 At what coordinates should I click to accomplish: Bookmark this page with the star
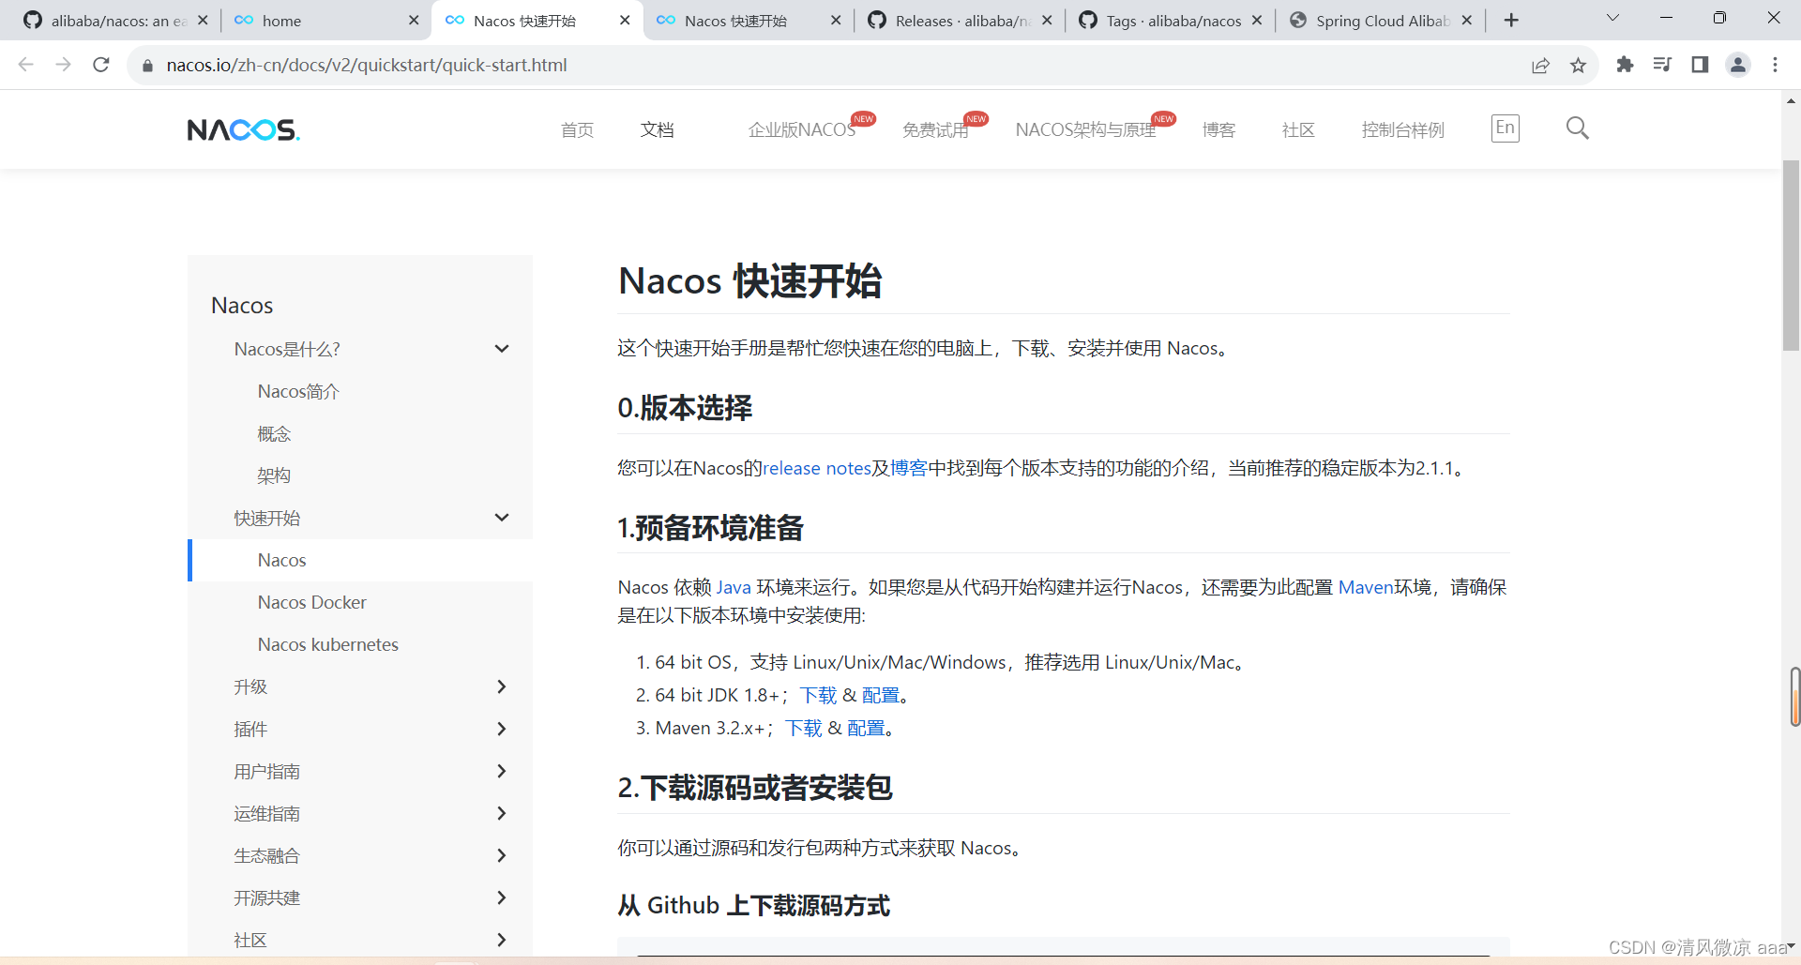[1578, 65]
